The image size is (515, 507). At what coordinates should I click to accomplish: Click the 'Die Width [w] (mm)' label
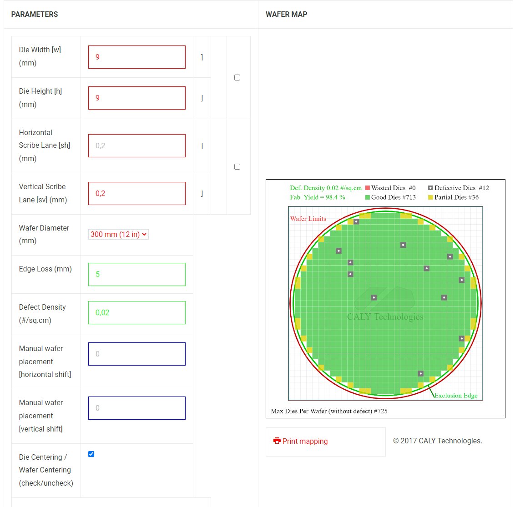(40, 56)
